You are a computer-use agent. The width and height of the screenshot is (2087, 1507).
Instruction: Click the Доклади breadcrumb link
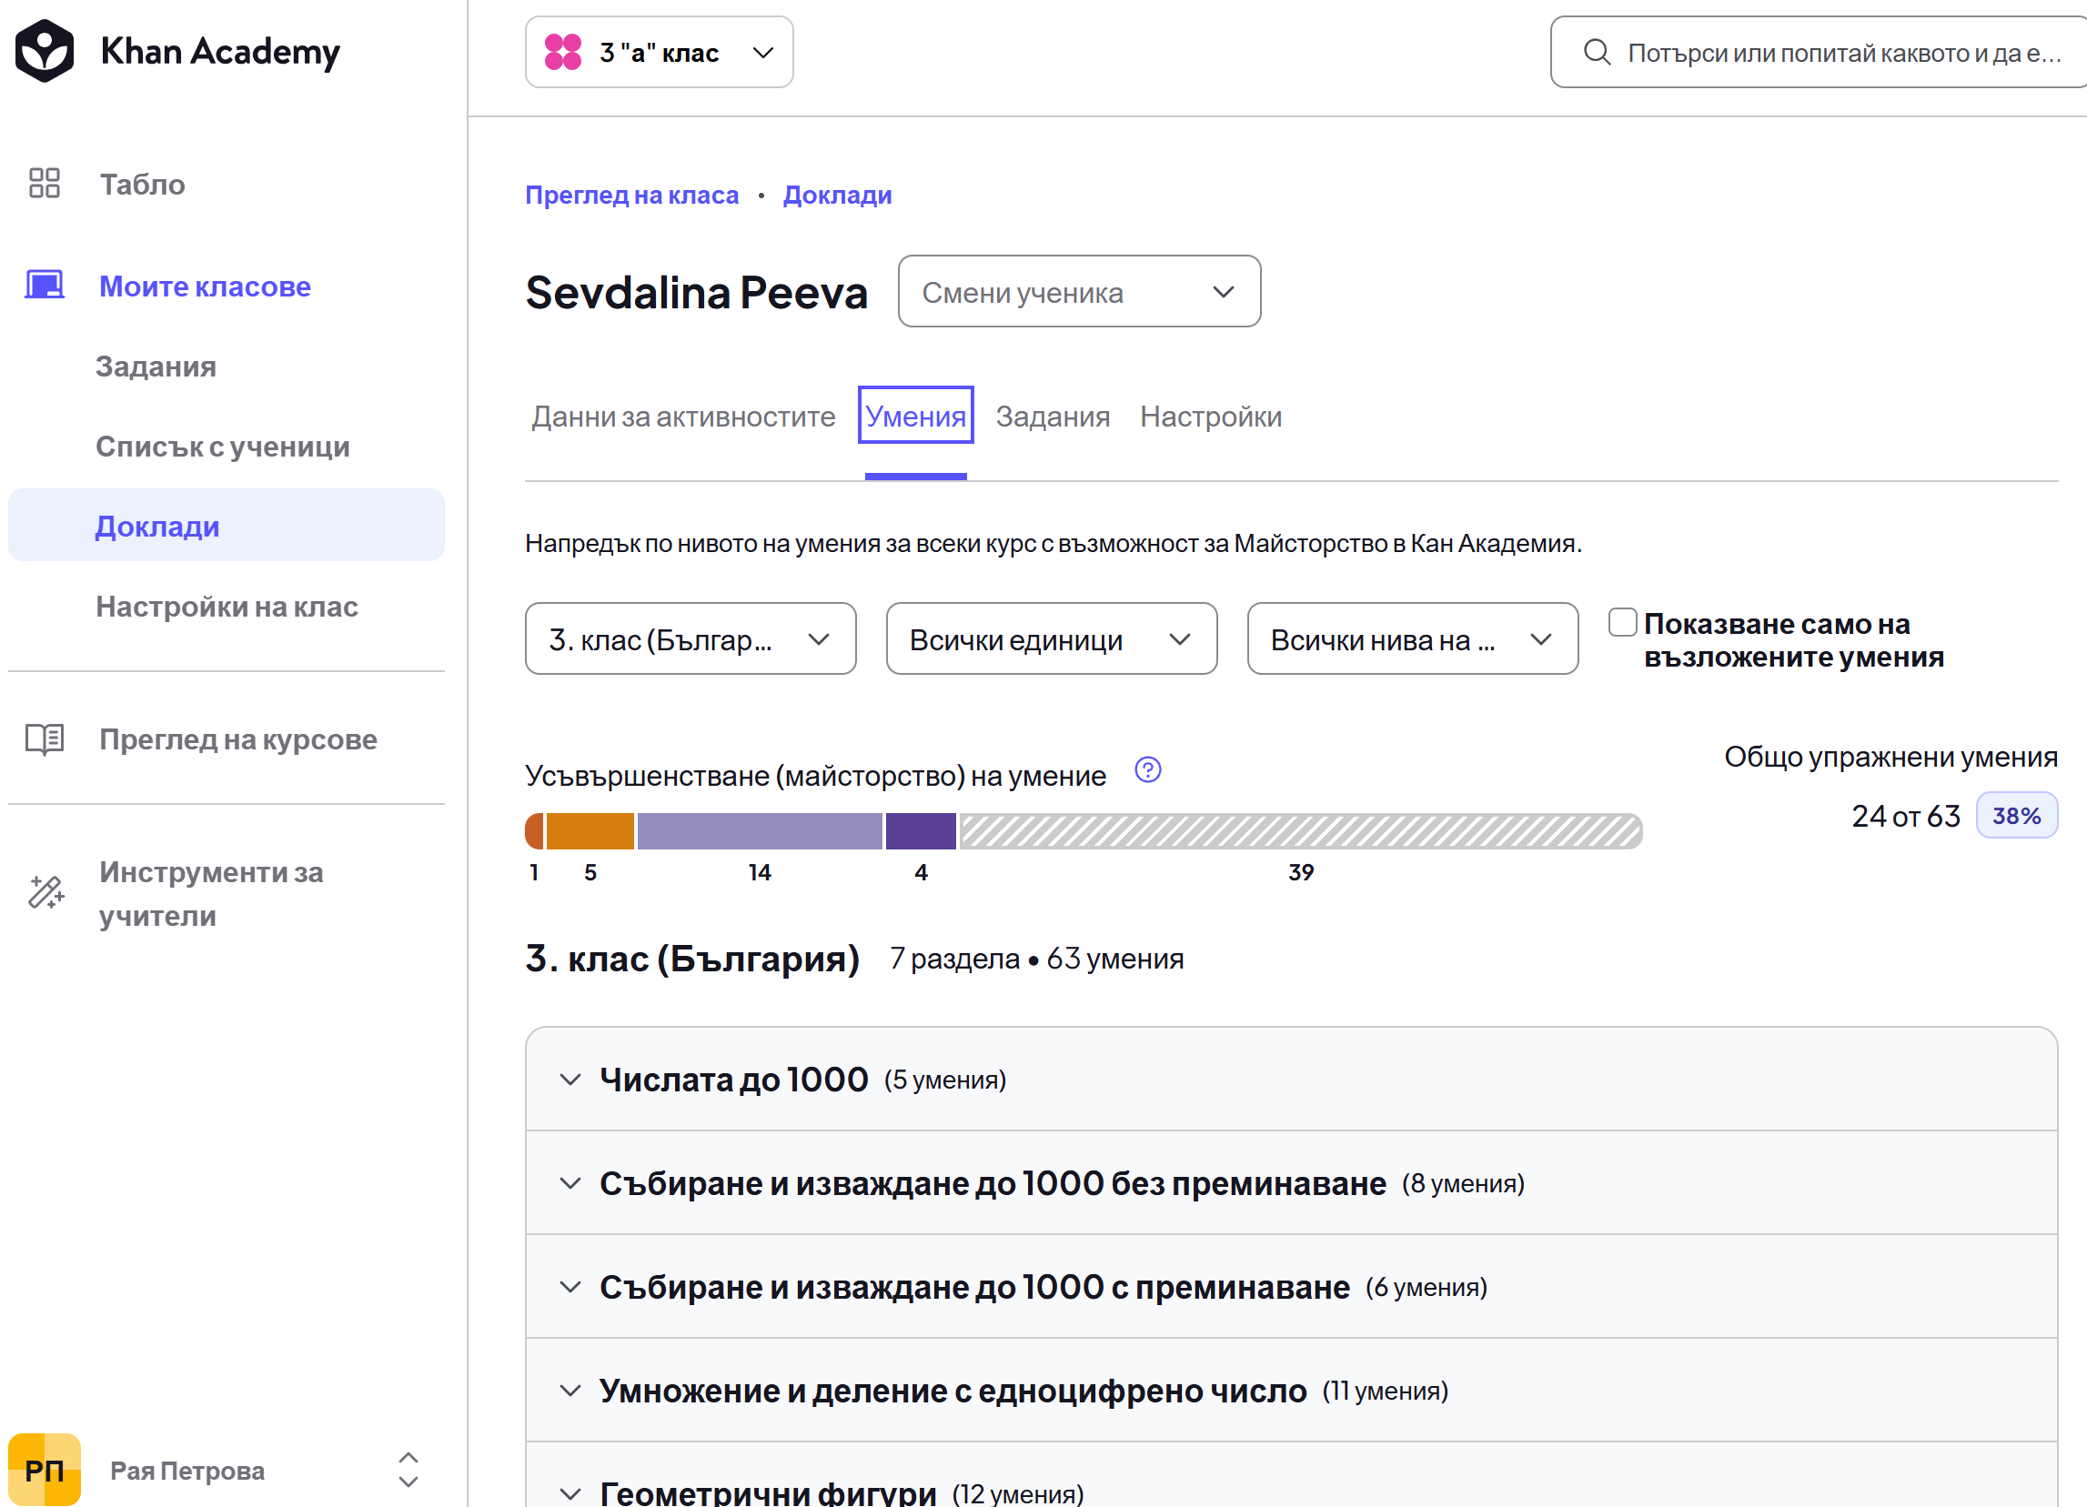(x=836, y=195)
